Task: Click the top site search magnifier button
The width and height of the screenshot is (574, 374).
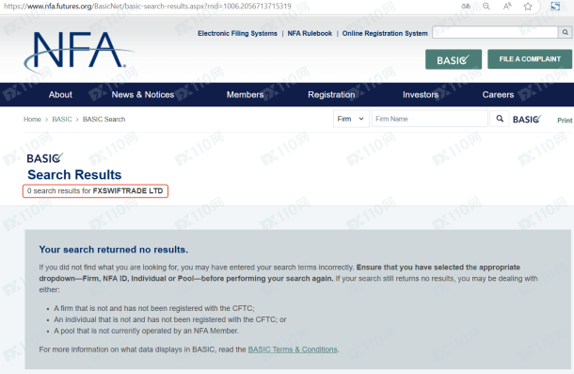Action: [566, 32]
